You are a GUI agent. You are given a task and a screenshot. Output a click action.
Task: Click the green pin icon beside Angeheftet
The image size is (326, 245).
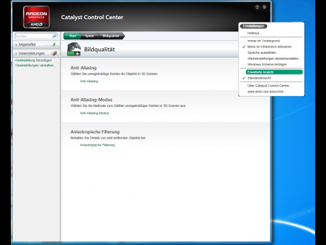pos(54,44)
